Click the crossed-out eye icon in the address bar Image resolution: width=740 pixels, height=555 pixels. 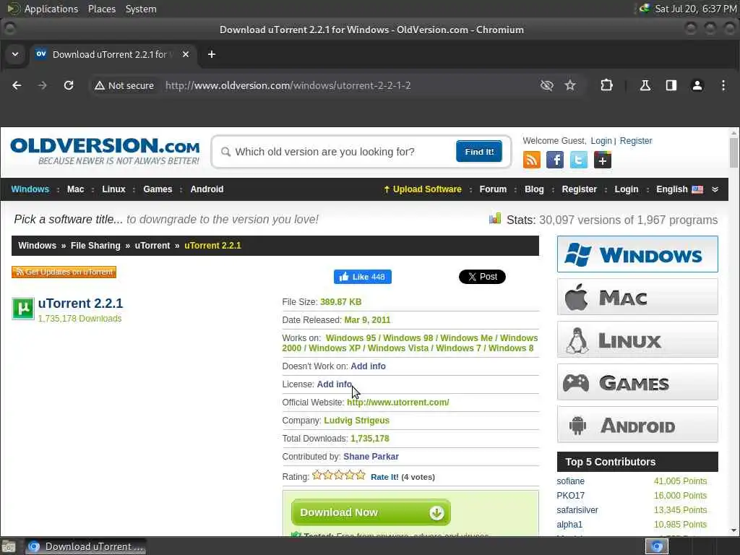click(546, 85)
